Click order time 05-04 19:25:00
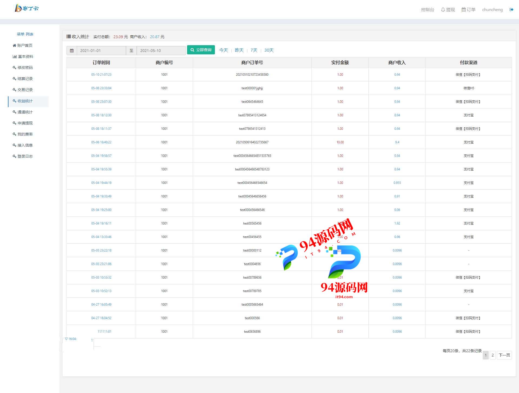The height and width of the screenshot is (393, 519). [x=101, y=210]
